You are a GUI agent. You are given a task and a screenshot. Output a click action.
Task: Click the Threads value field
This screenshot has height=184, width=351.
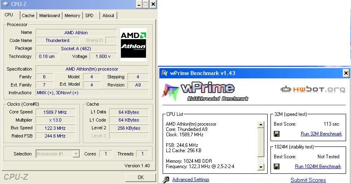[x=142, y=154]
